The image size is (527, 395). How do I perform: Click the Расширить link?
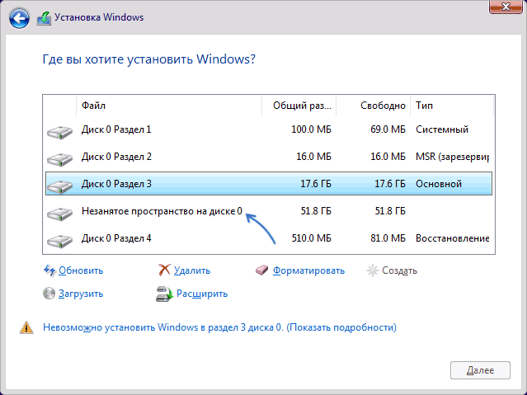tap(201, 293)
